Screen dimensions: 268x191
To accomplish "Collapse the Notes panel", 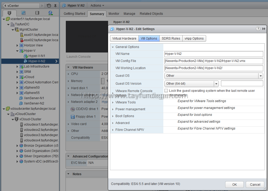I will (x=68, y=174).
